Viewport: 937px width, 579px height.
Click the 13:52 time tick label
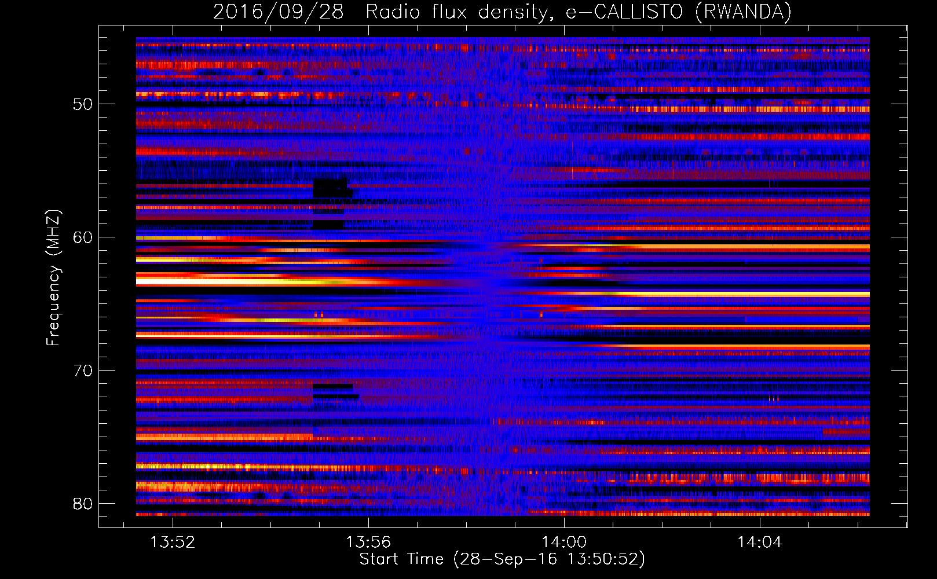[173, 542]
